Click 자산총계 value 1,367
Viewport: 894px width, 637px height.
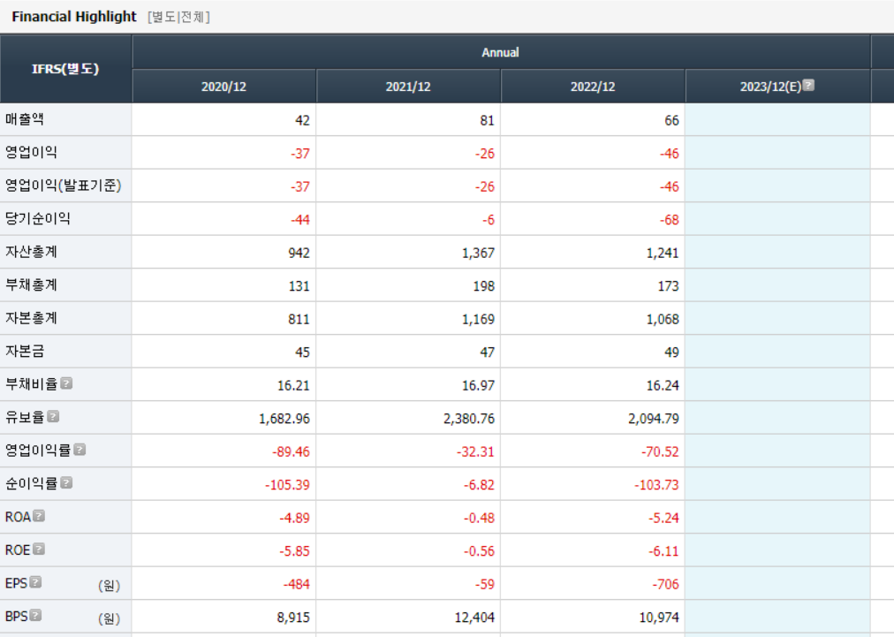pyautogui.click(x=478, y=253)
